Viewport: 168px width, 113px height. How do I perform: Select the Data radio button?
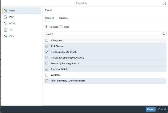tap(61, 27)
